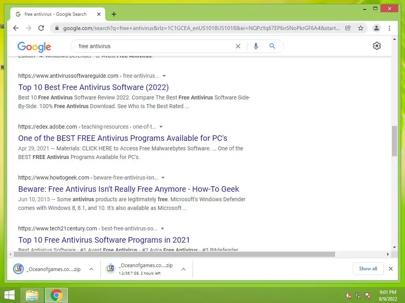
Task: Clear the search box text
Action: pyautogui.click(x=238, y=46)
